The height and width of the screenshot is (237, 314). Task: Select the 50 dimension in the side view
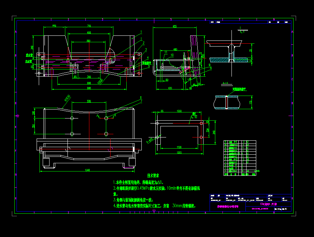167,80
